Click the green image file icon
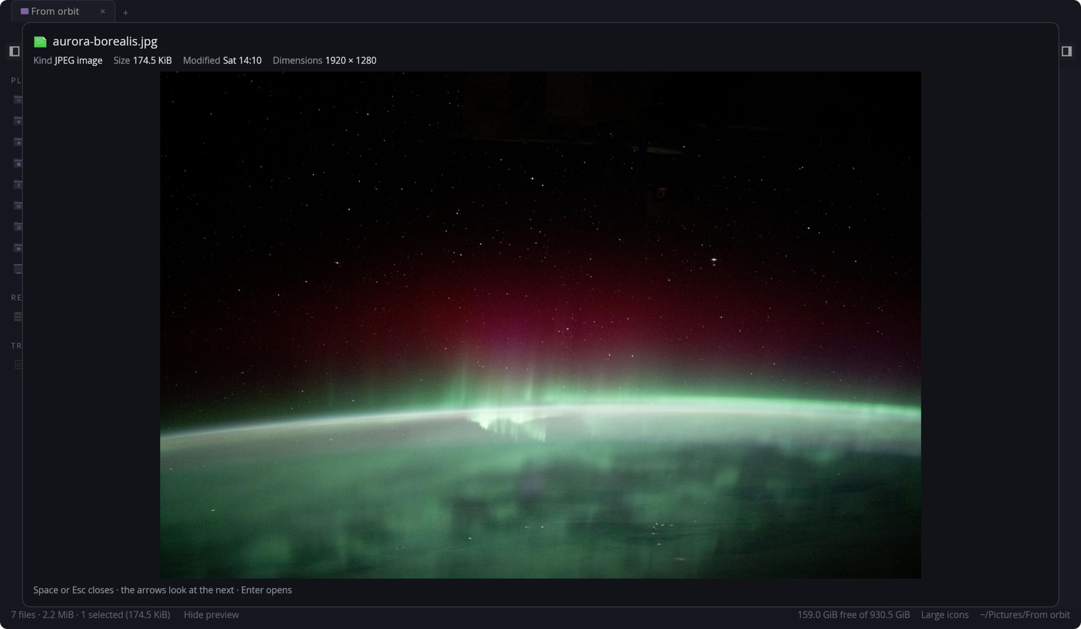The width and height of the screenshot is (1081, 629). [41, 42]
